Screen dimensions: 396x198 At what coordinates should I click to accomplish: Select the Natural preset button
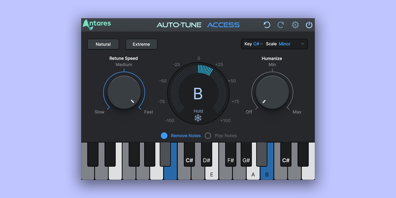coord(103,44)
